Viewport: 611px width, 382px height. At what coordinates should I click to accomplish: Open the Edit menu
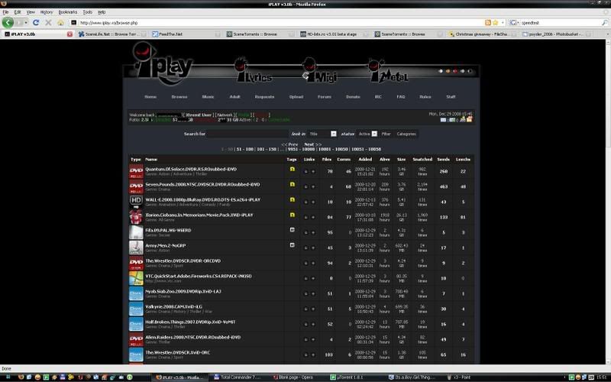point(18,12)
